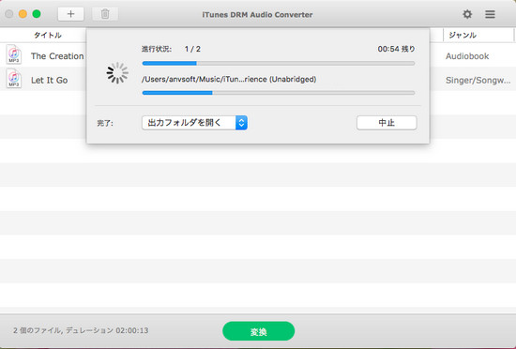Select The Creation title text
This screenshot has height=349, width=516.
pos(57,56)
